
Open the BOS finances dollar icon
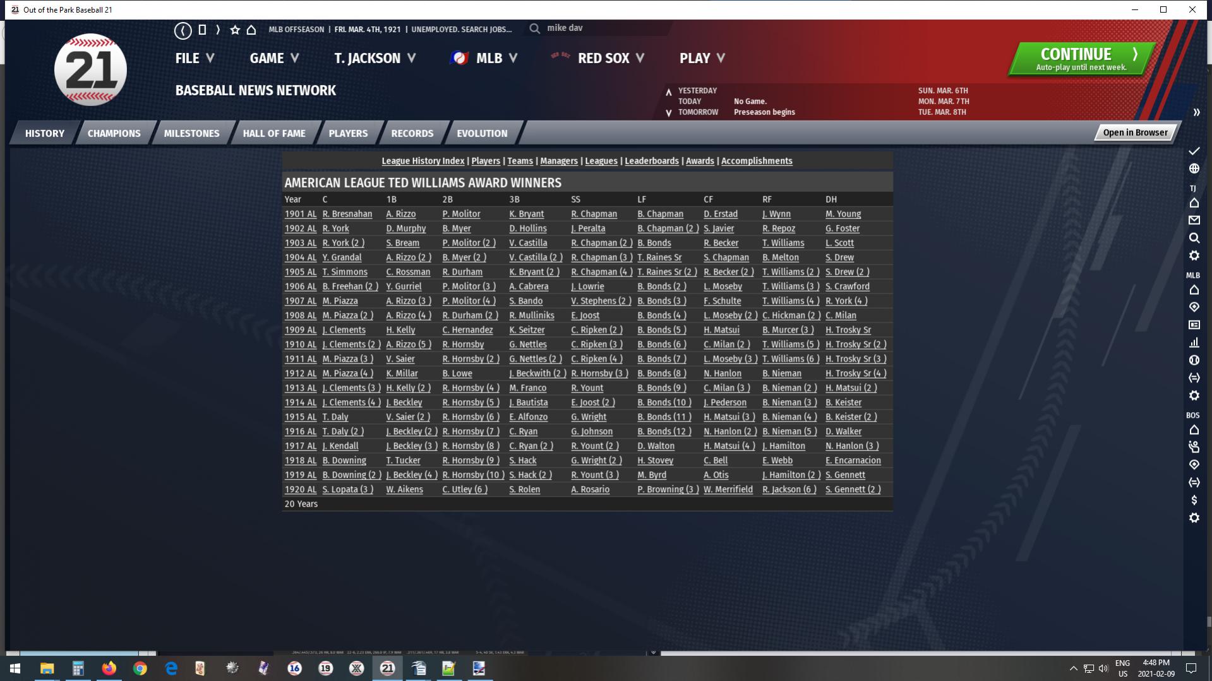tap(1194, 500)
